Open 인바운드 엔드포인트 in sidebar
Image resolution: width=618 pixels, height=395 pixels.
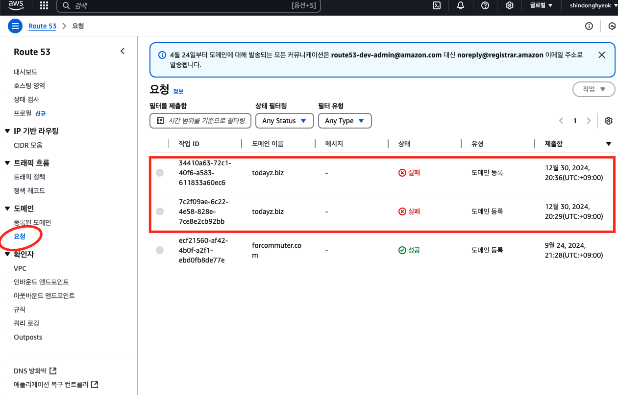(x=41, y=282)
